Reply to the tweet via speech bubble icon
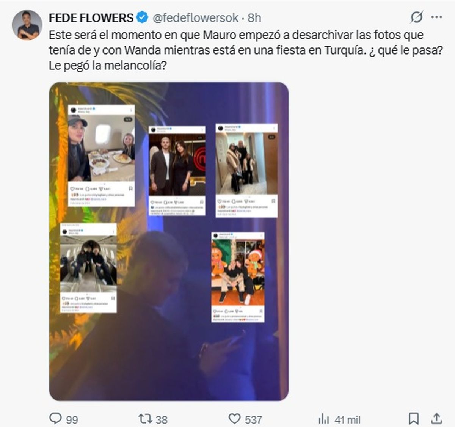Viewport: 455px width, 427px height. (56, 418)
